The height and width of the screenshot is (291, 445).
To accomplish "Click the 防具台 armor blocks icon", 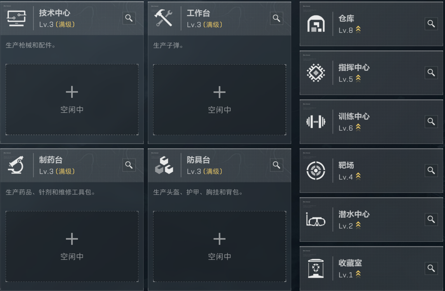I will tap(164, 165).
